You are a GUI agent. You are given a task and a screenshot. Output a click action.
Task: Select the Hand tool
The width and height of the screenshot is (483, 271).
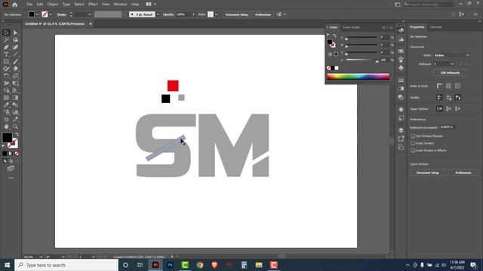pos(6,126)
